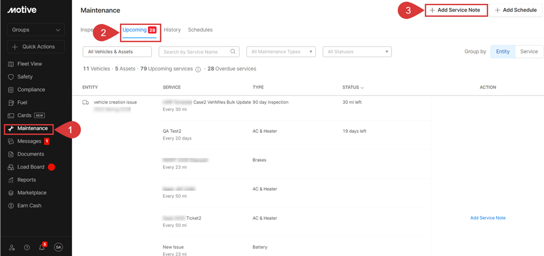Switch to the History tab

point(172,30)
